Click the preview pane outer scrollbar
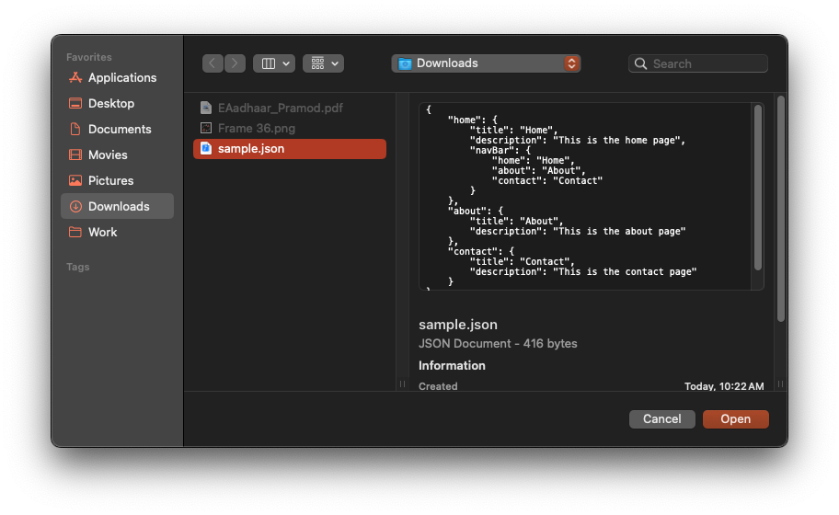 [x=781, y=209]
